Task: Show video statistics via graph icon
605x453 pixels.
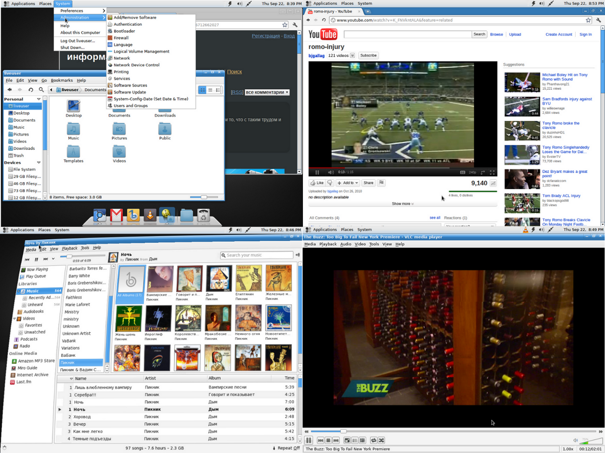Action: pyautogui.click(x=493, y=183)
